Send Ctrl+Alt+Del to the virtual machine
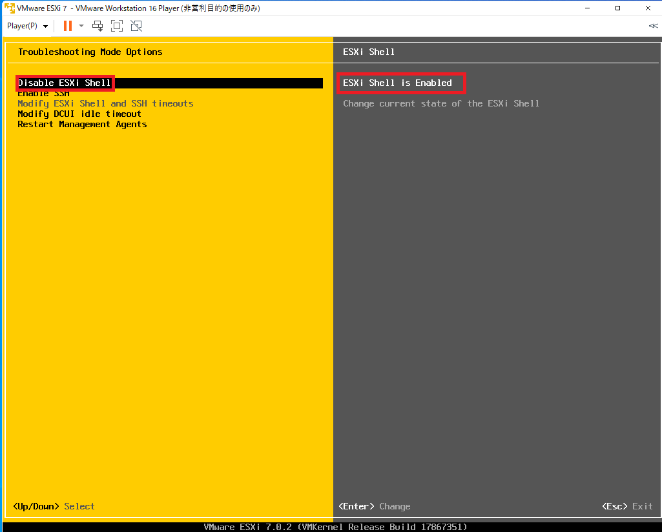The image size is (662, 532). tap(98, 26)
